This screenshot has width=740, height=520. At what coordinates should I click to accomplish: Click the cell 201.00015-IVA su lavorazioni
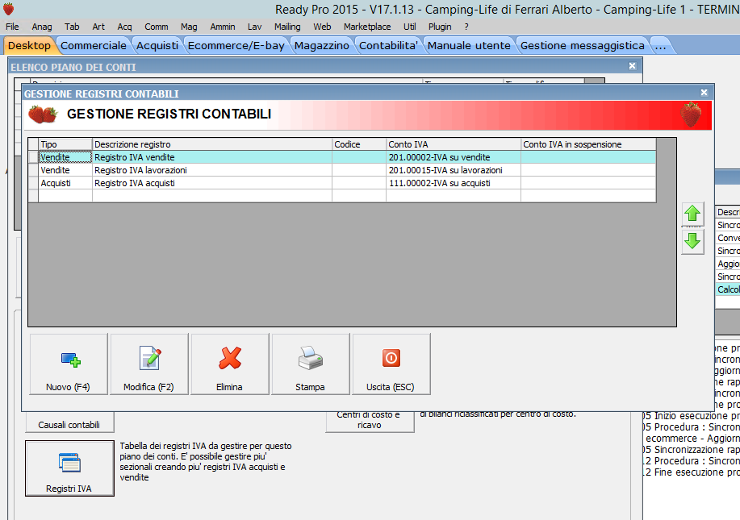[x=453, y=170]
